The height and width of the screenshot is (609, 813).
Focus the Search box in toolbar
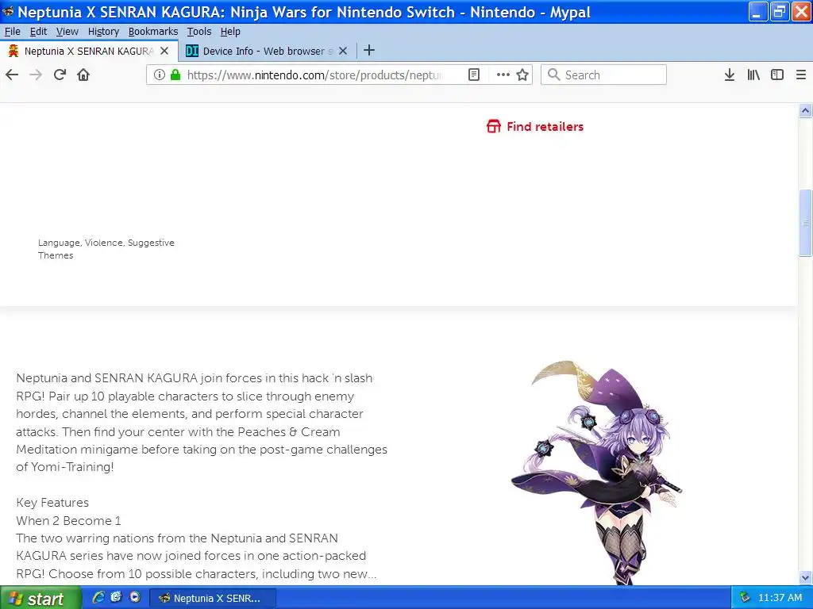click(x=603, y=75)
